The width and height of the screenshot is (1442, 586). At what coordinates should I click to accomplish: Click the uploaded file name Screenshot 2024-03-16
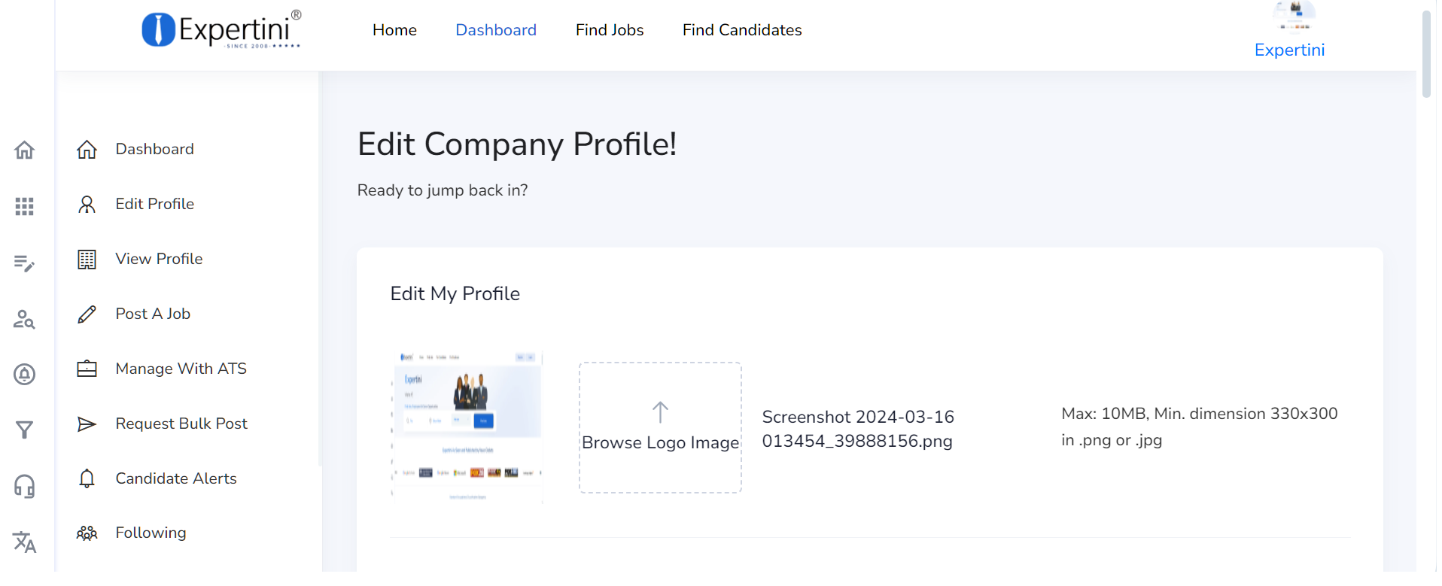pos(858,429)
